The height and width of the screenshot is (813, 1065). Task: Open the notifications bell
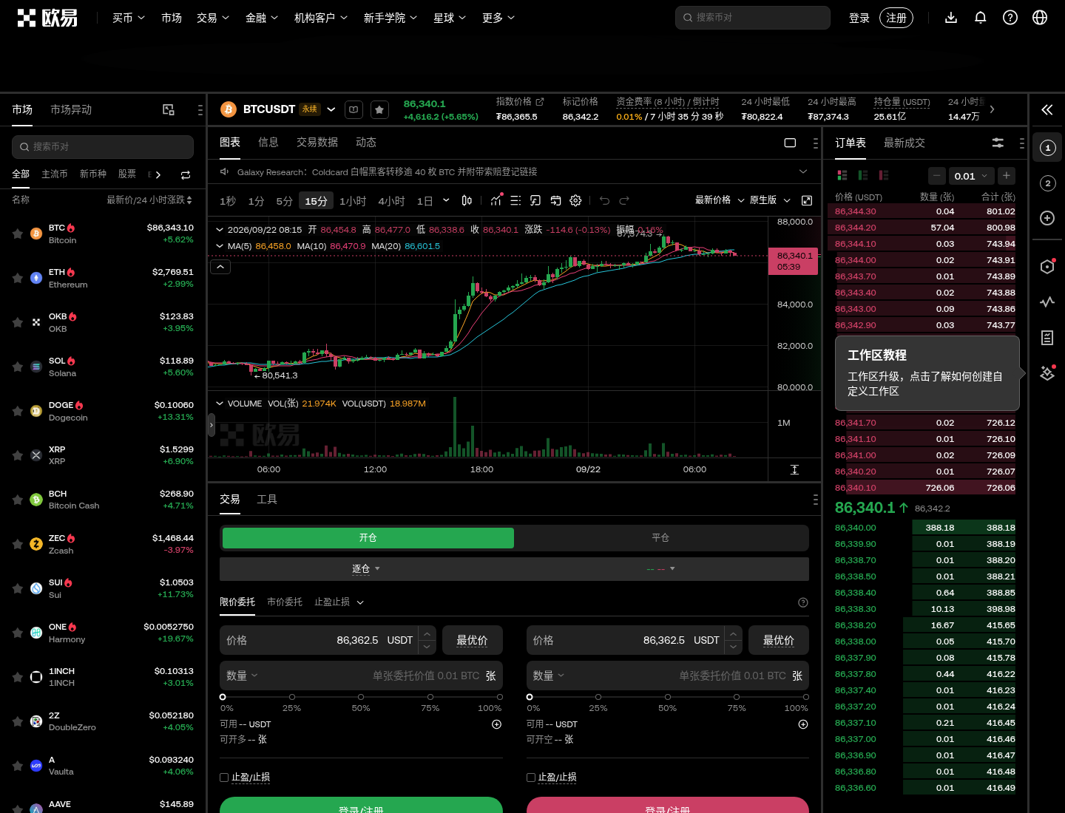tap(981, 18)
